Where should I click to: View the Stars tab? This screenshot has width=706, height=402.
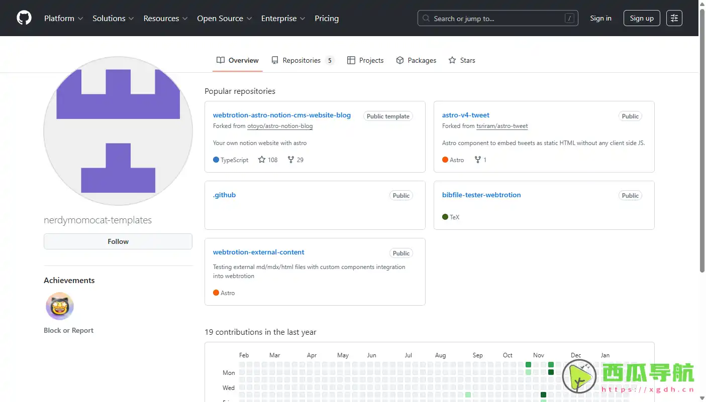coord(462,60)
